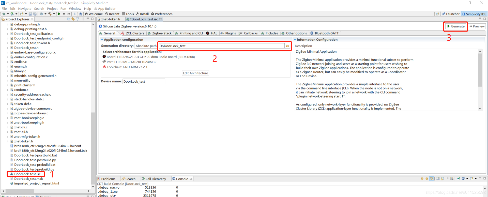Switch to the Bluetooth GATT tab
488x197 pixels.
325,33
